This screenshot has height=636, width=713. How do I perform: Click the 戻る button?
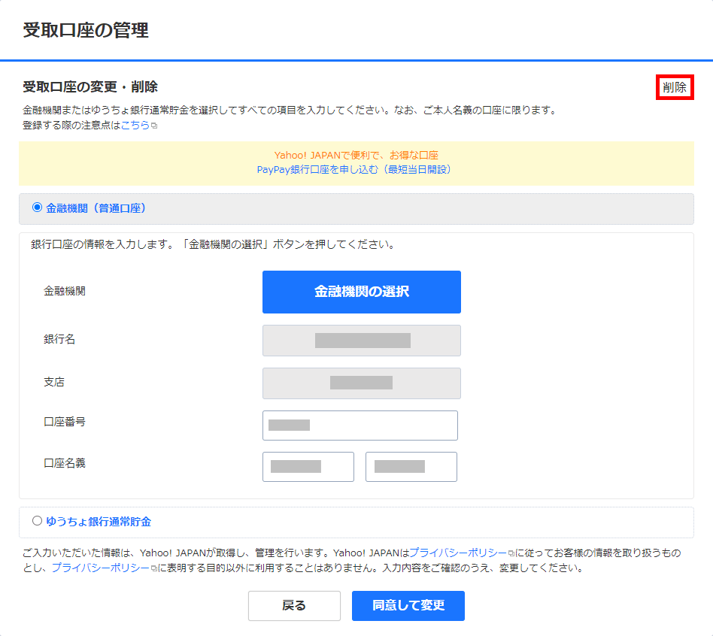click(294, 605)
